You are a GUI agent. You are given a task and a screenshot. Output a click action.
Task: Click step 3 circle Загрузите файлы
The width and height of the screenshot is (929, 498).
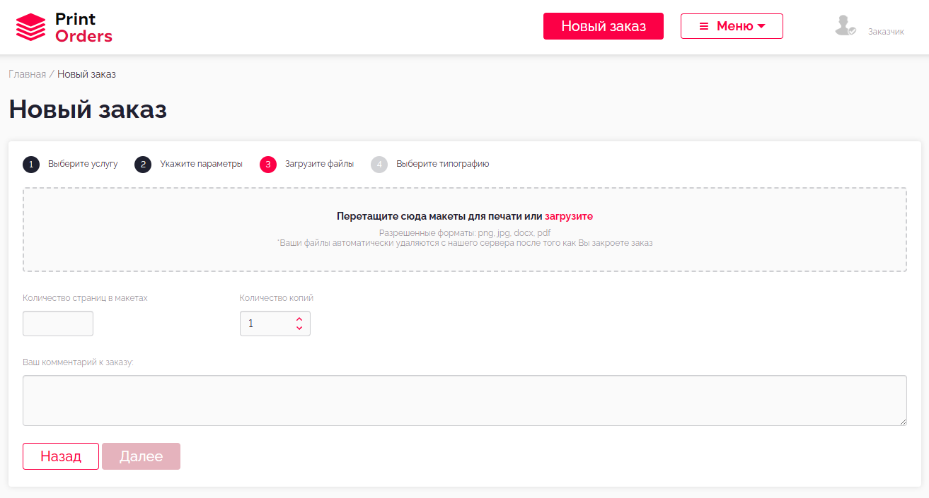click(x=268, y=165)
